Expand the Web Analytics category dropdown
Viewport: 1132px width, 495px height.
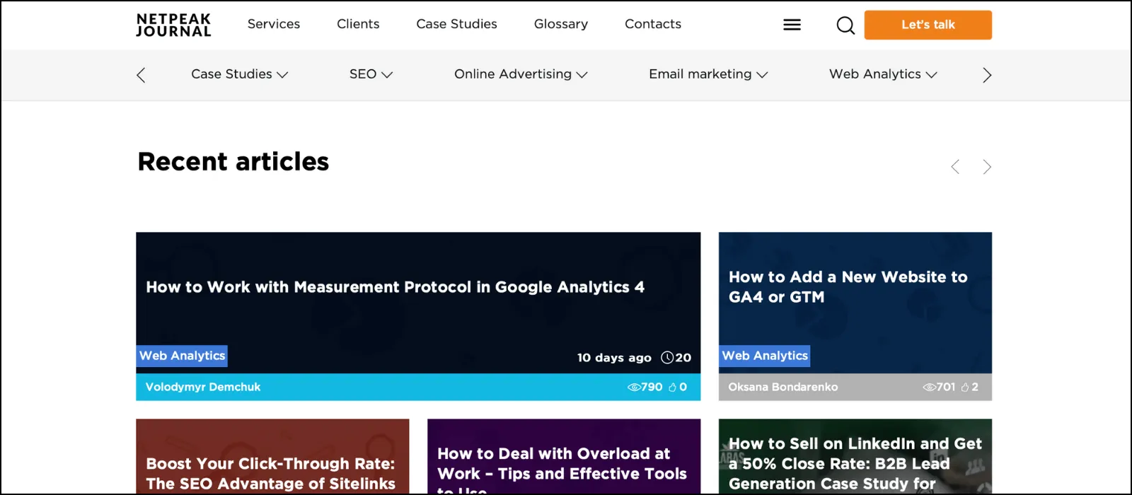(x=883, y=74)
